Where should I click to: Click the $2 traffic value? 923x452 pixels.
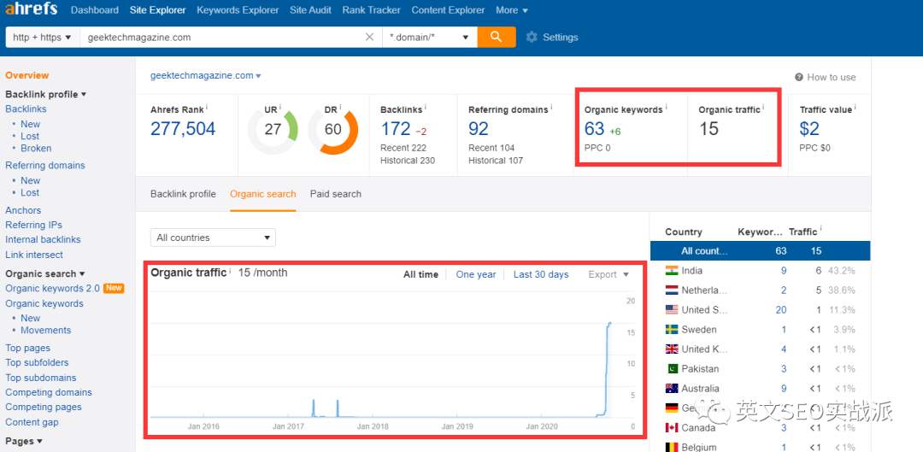click(809, 128)
